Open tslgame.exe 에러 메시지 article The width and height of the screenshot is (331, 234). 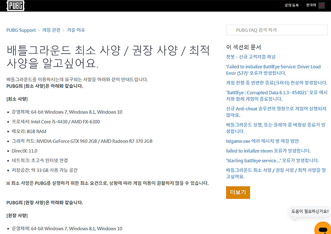click(x=262, y=141)
